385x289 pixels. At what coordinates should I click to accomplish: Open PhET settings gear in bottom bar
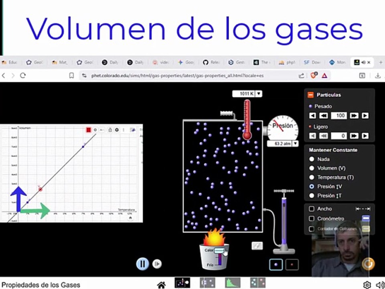tap(367, 285)
